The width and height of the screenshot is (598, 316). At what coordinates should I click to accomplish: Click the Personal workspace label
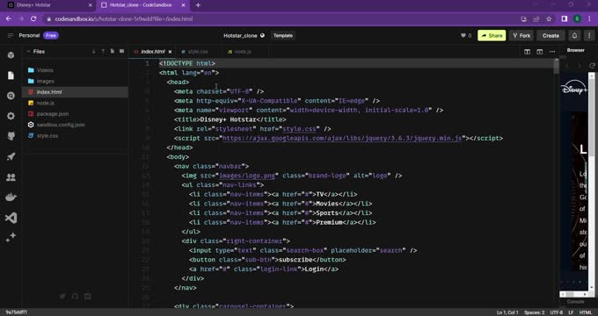(29, 35)
